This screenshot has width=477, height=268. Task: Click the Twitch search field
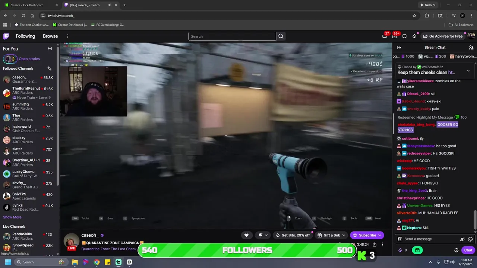coord(232,36)
